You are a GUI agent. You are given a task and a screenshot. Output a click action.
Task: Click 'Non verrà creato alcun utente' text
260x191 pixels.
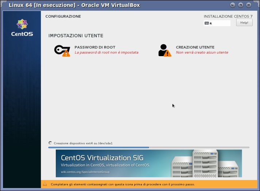pos(202,52)
